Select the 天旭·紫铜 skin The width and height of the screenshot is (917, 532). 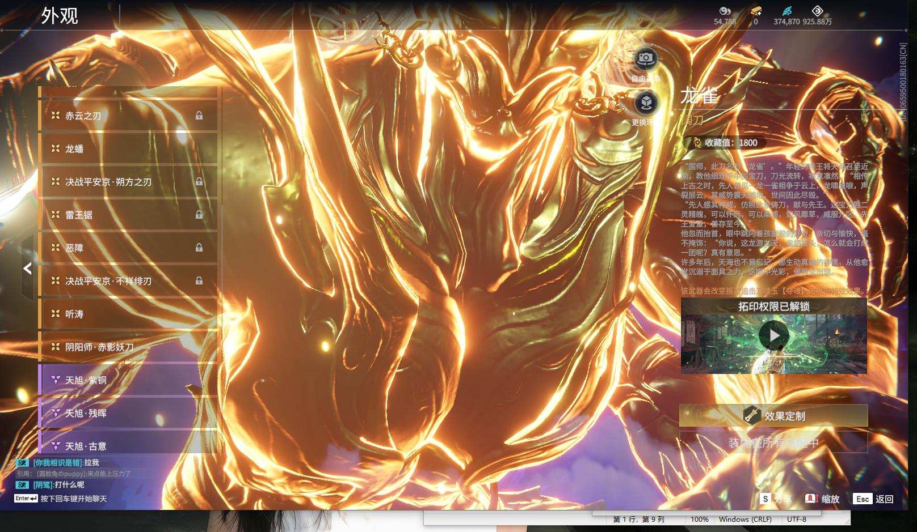pos(128,380)
